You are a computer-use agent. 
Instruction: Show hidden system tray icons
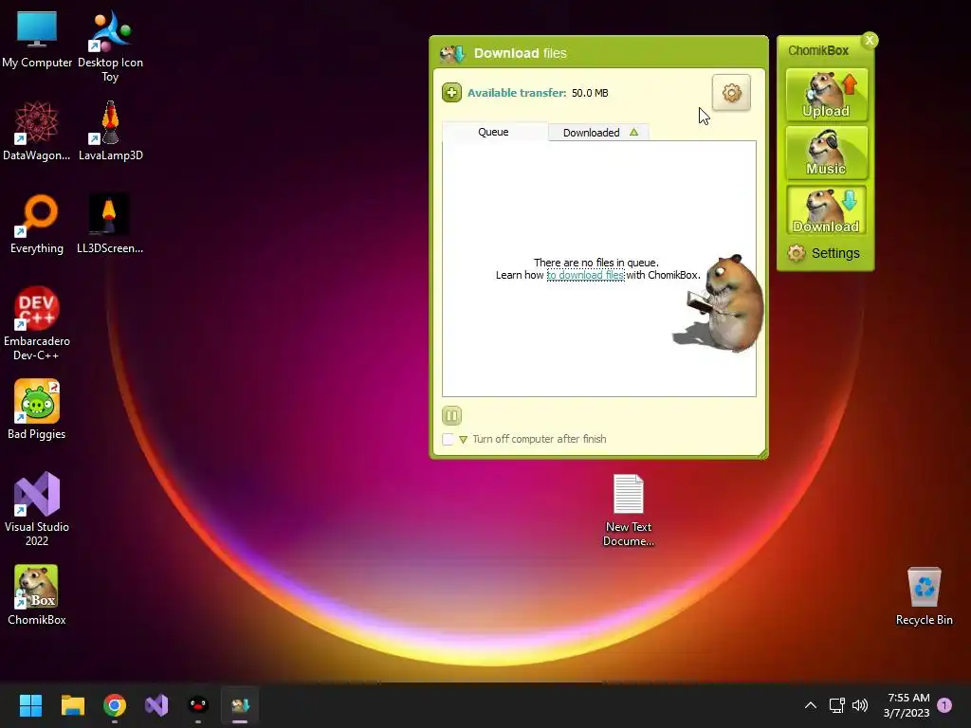(811, 705)
